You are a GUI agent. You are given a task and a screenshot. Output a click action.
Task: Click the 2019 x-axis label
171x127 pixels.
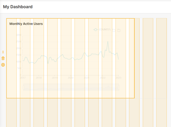tap(55, 78)
